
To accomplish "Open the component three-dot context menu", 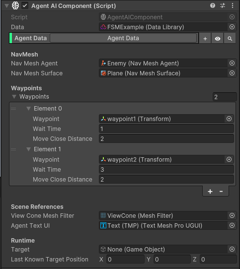I will [x=233, y=5].
